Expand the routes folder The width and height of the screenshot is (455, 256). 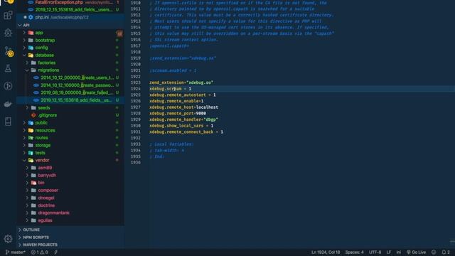70,137
